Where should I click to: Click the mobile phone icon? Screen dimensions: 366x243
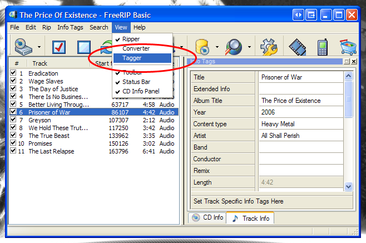(323, 47)
